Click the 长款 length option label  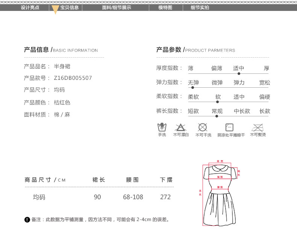(265, 111)
